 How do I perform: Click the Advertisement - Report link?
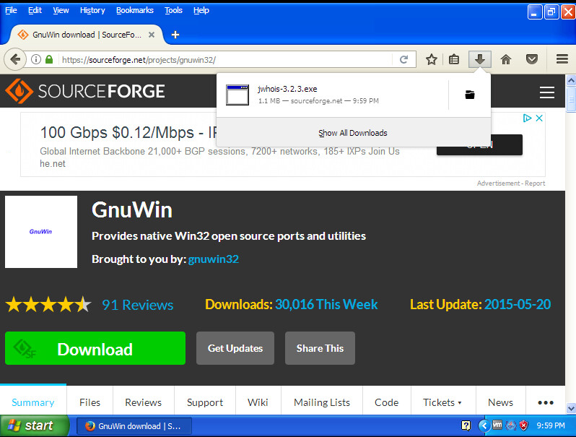click(x=511, y=183)
